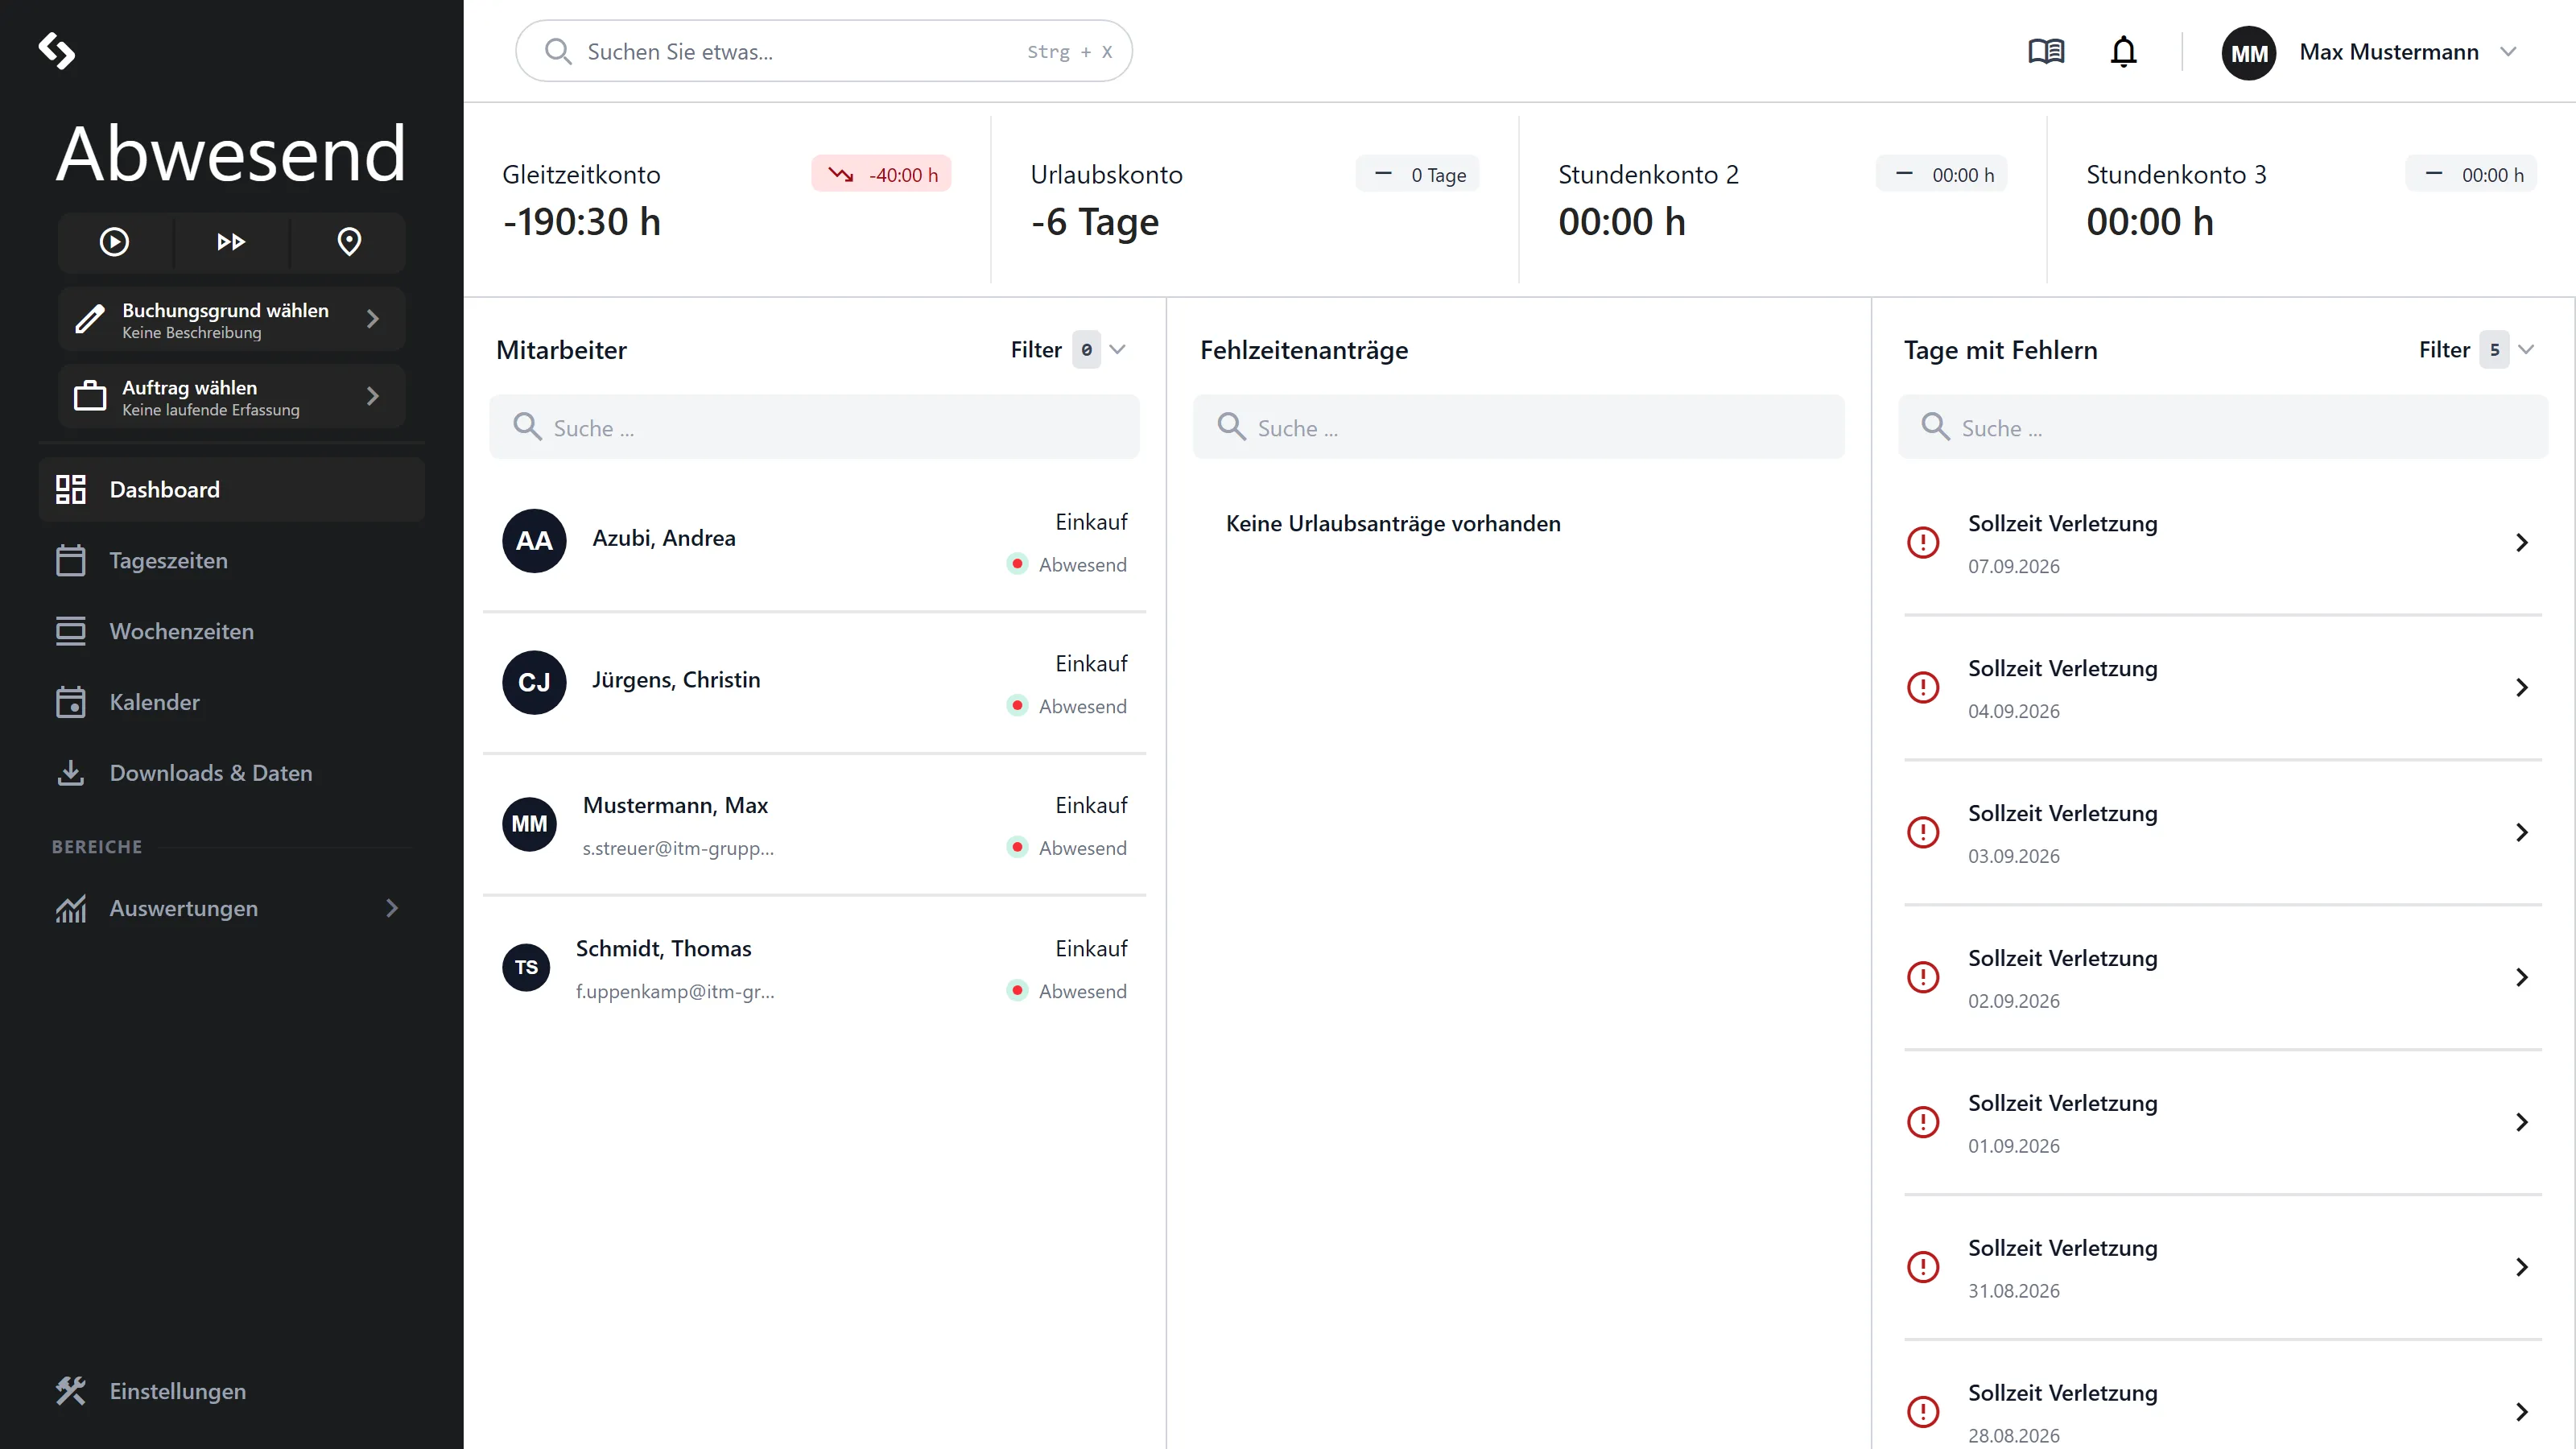Expand the Max Mustermann user menu

[2508, 52]
